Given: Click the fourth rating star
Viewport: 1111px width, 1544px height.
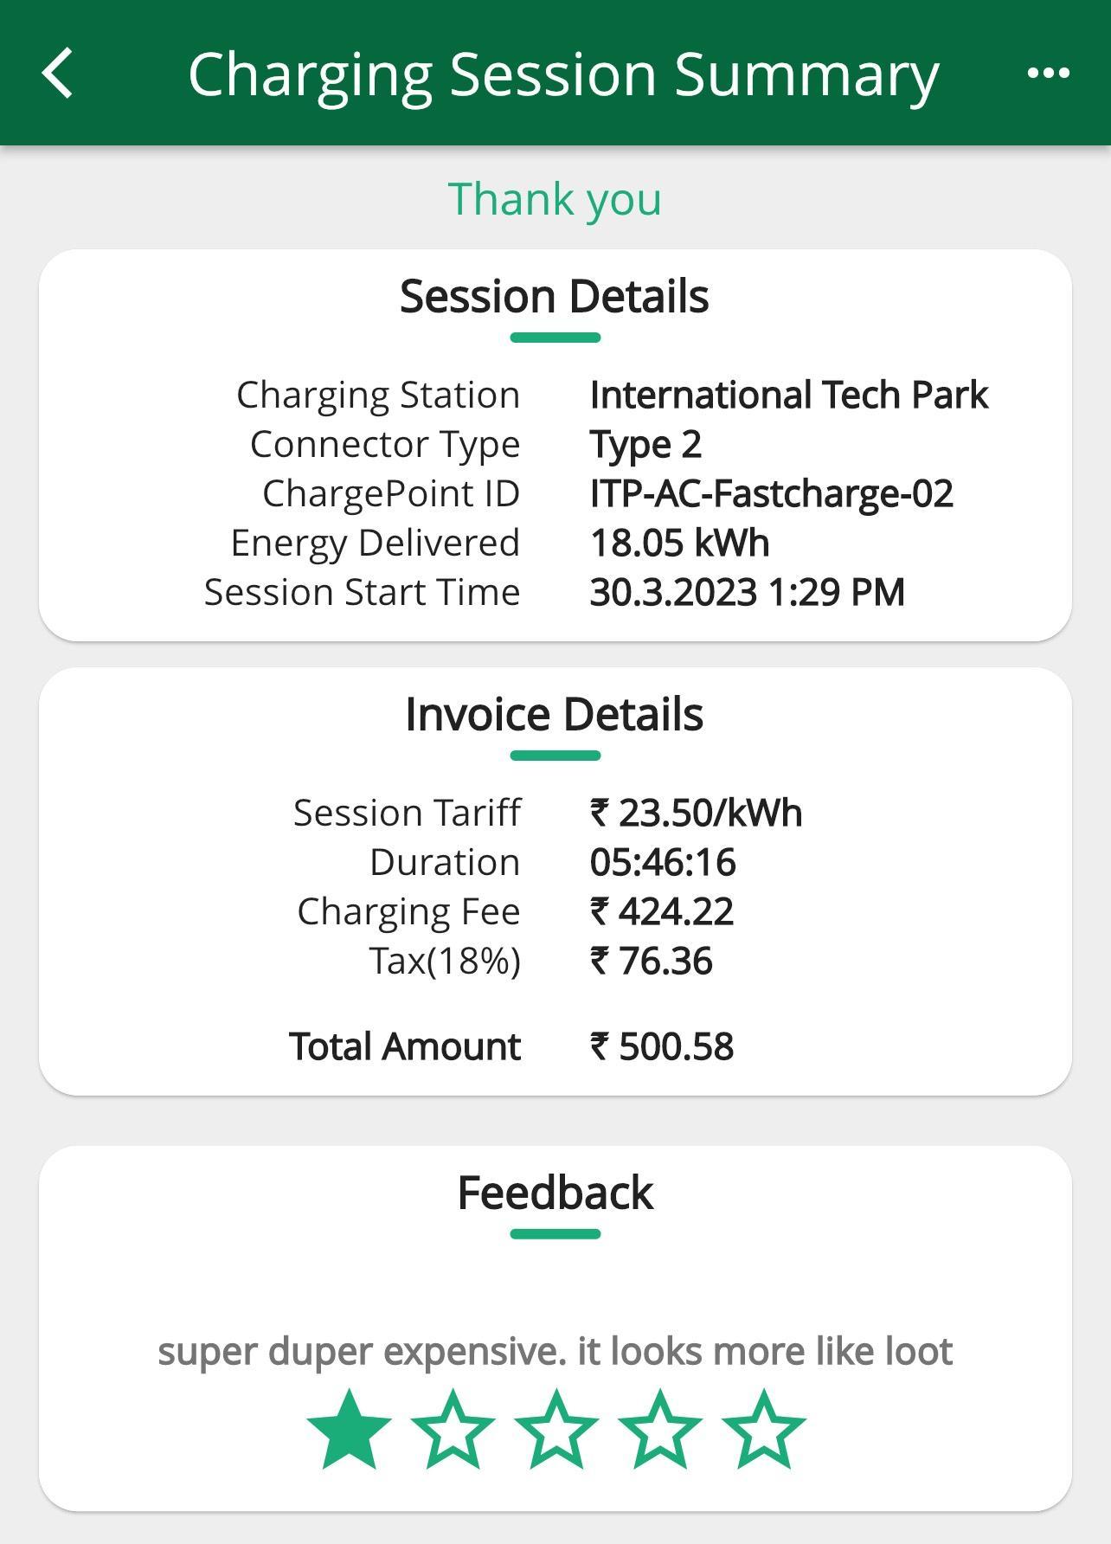Looking at the screenshot, I should [x=659, y=1431].
